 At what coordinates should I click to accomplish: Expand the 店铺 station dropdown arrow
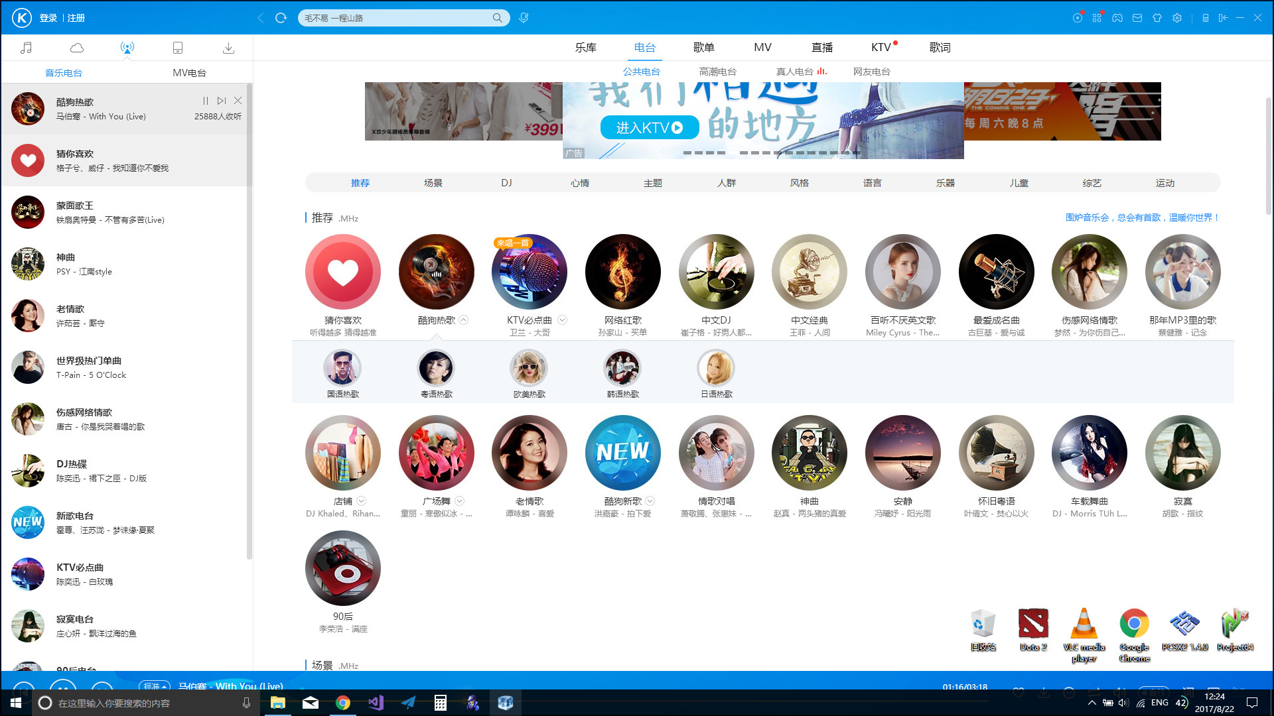pos(362,501)
